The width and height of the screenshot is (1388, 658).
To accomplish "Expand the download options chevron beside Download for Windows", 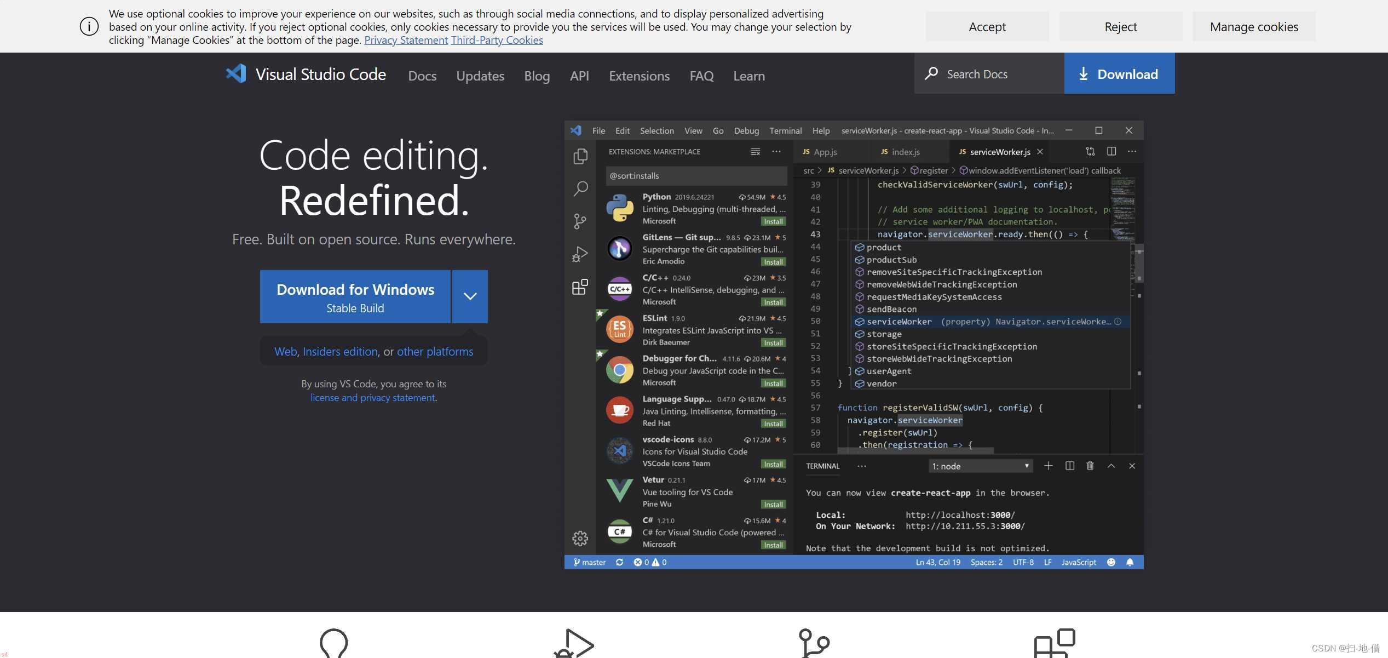I will click(470, 296).
